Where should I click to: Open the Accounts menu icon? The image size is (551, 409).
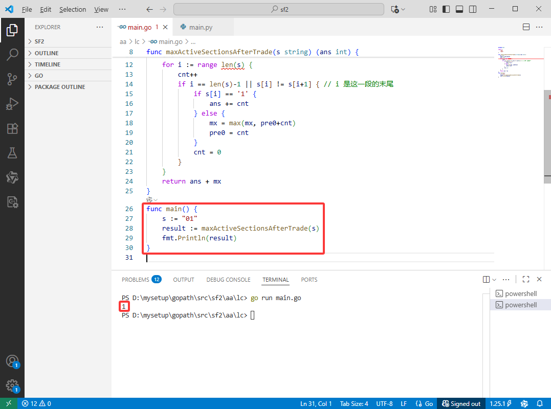(x=12, y=361)
